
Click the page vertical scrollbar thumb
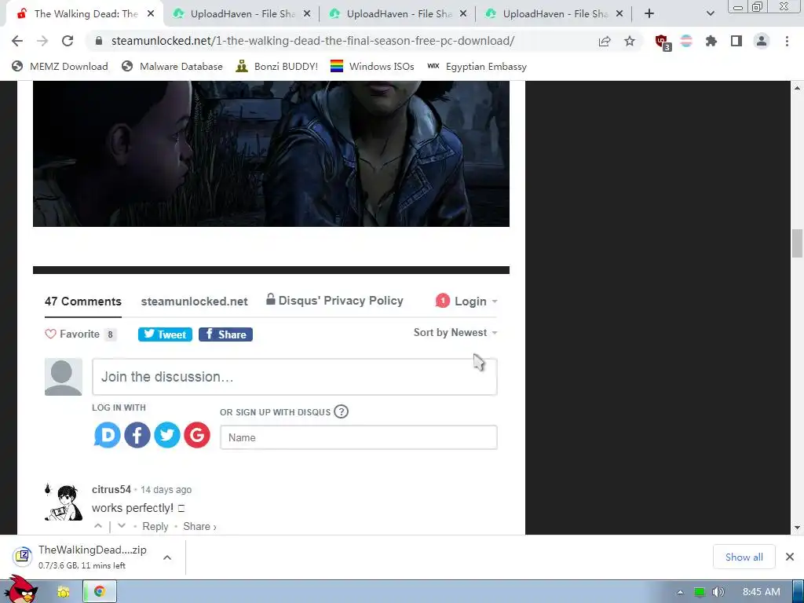797,243
